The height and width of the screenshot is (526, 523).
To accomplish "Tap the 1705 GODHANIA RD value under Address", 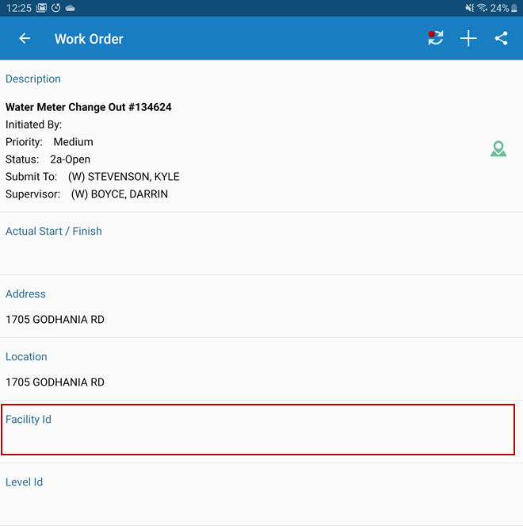I will 55,320.
